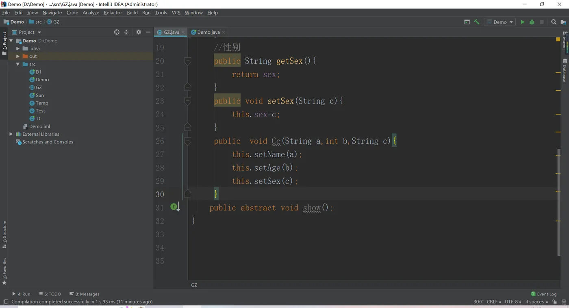The width and height of the screenshot is (569, 308).
Task: Change line separator CRLF in status bar
Action: [x=494, y=301]
